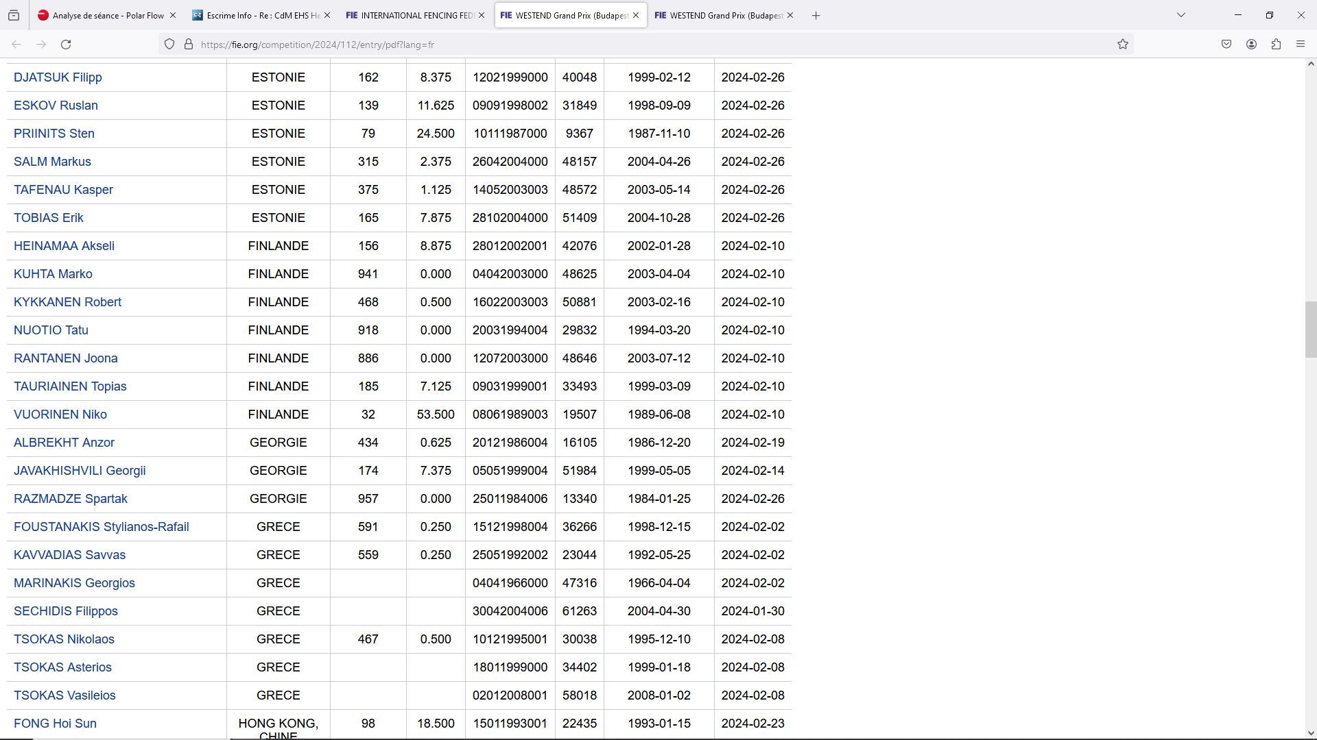Click the vertical scrollbar down arrow
Image resolution: width=1317 pixels, height=740 pixels.
click(x=1311, y=733)
